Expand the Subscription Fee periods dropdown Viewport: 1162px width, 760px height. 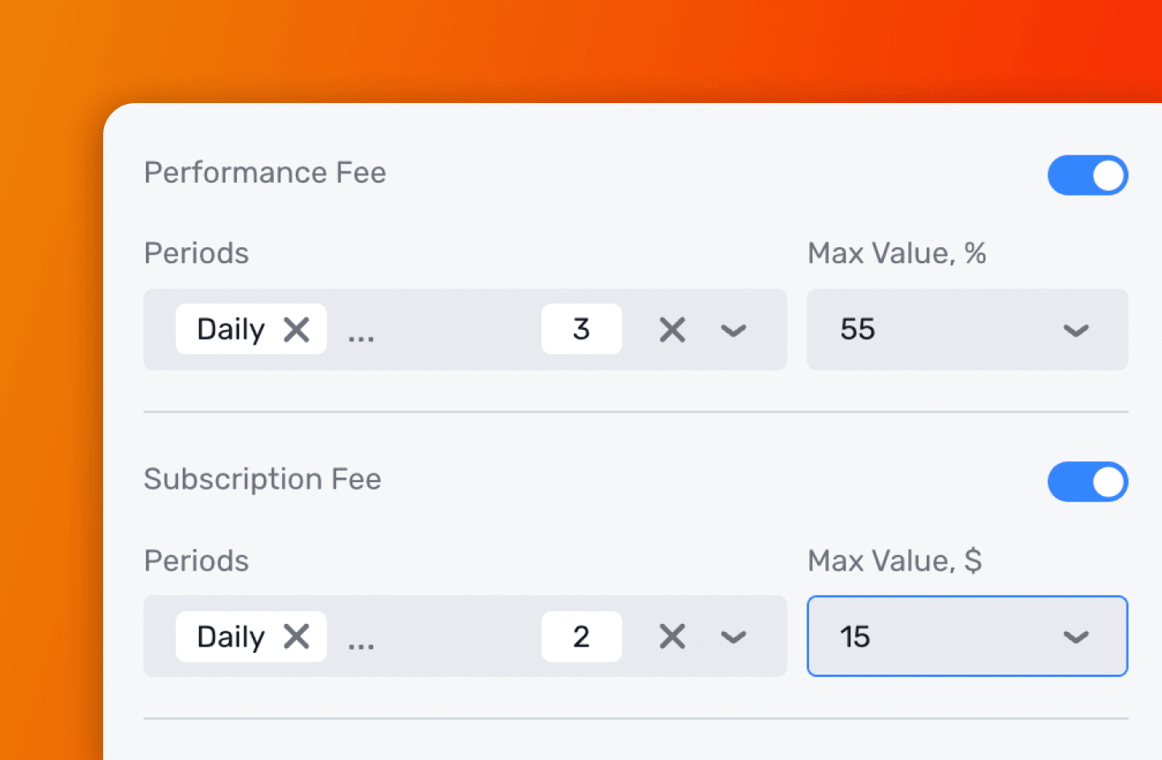pyautogui.click(x=733, y=636)
